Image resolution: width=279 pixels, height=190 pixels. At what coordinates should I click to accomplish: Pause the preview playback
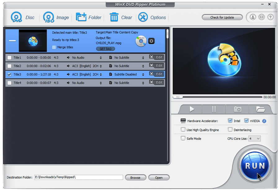pyautogui.click(x=214, y=109)
